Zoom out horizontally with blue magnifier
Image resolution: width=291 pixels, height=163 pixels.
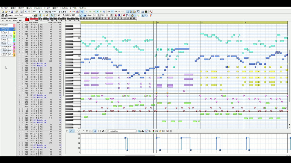(119, 15)
